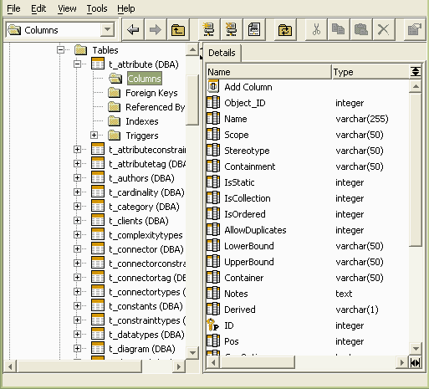This screenshot has width=429, height=389.
Task: Select the primary key ID column icon
Action: [x=213, y=325]
